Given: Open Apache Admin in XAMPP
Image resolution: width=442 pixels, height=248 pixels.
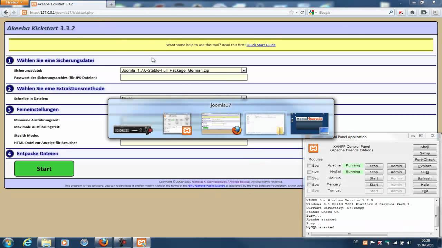Looking at the screenshot, I should [x=396, y=166].
